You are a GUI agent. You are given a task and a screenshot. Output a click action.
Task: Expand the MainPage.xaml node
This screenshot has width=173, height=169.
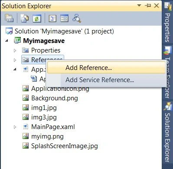(15, 127)
